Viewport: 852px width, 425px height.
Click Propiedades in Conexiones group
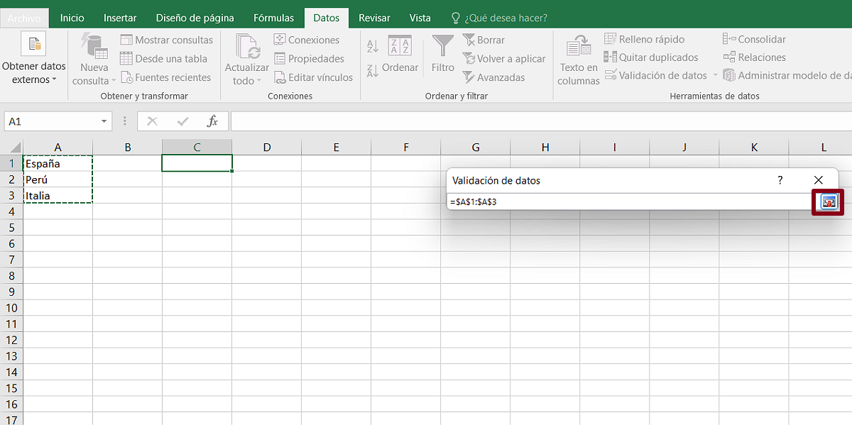pos(308,59)
